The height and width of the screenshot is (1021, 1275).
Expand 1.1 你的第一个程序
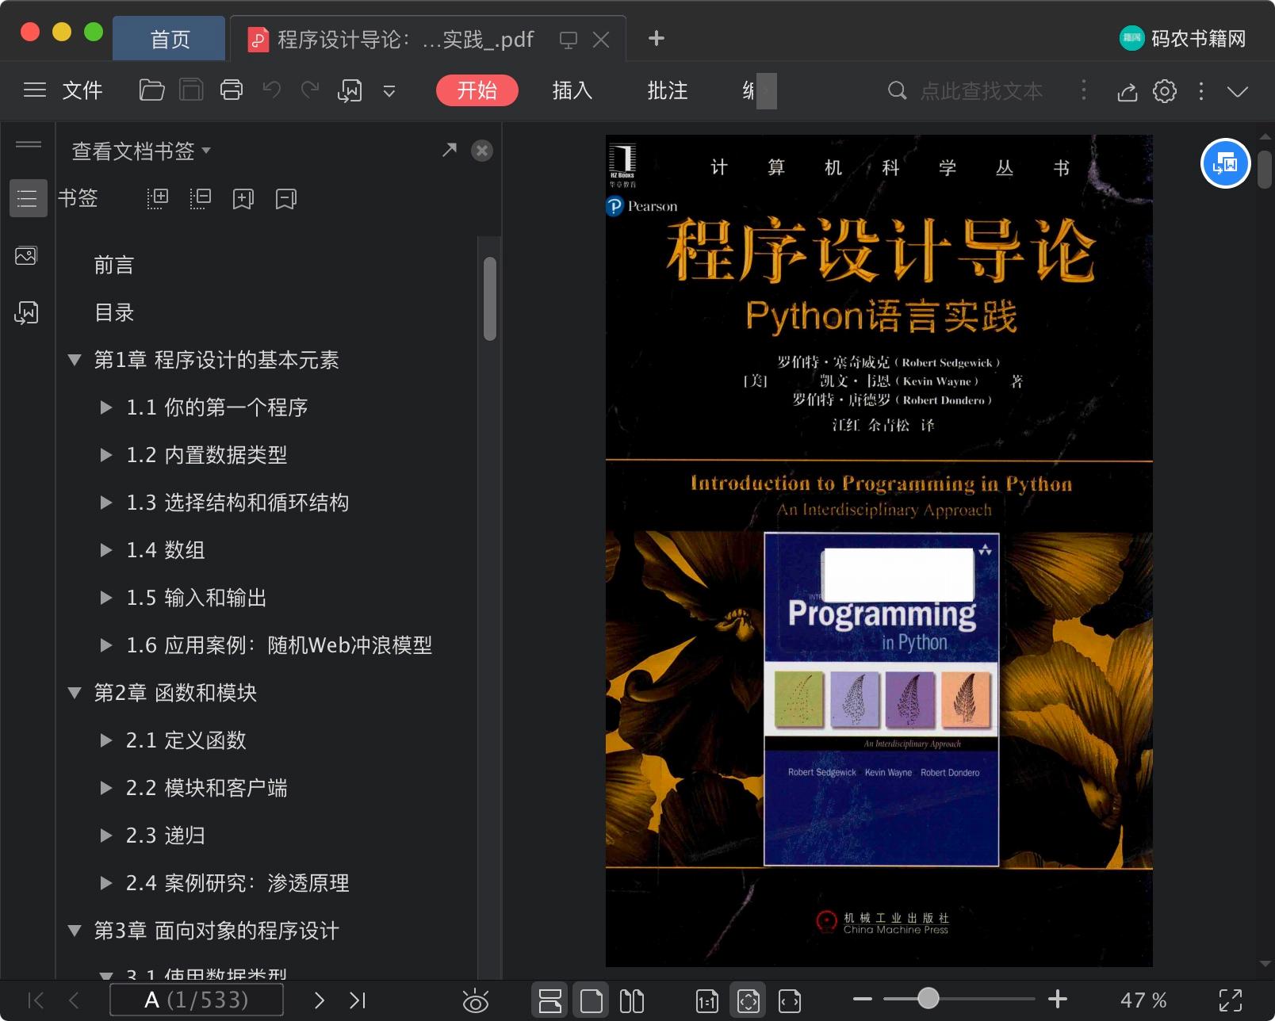click(x=105, y=407)
